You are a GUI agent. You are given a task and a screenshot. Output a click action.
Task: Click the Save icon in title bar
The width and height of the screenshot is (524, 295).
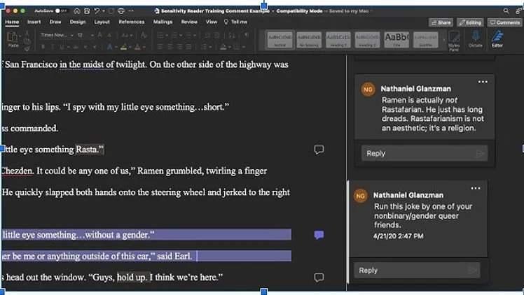(87, 11)
